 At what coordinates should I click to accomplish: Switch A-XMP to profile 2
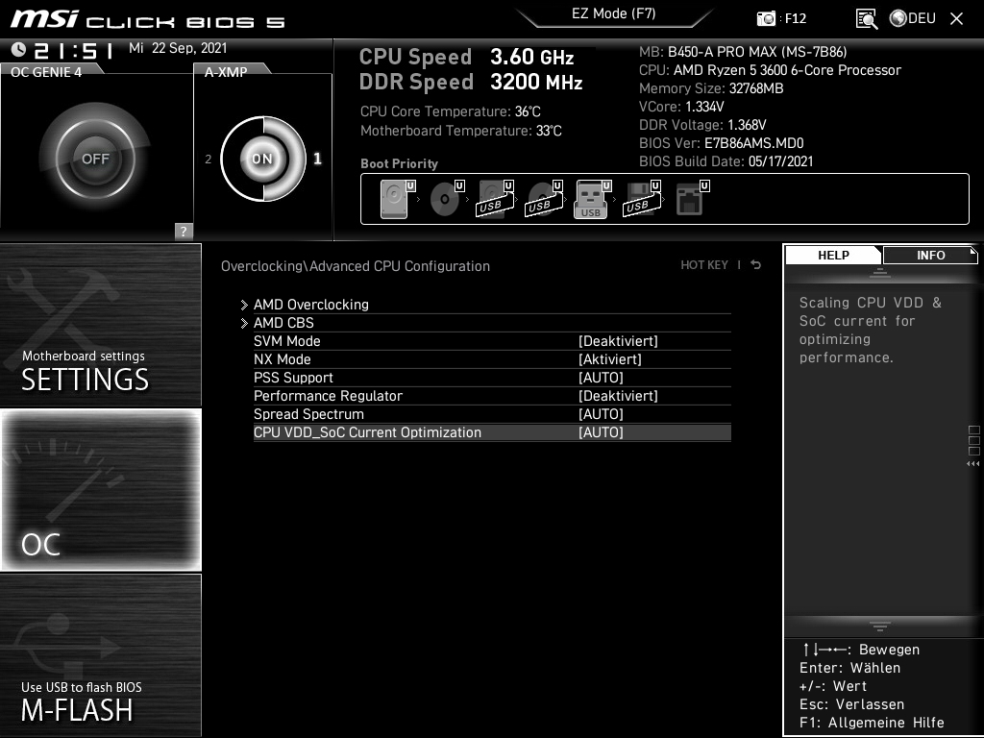pos(207,160)
